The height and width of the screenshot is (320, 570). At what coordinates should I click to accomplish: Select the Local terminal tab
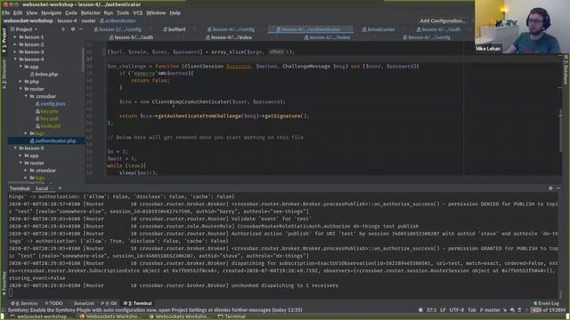(x=42, y=188)
